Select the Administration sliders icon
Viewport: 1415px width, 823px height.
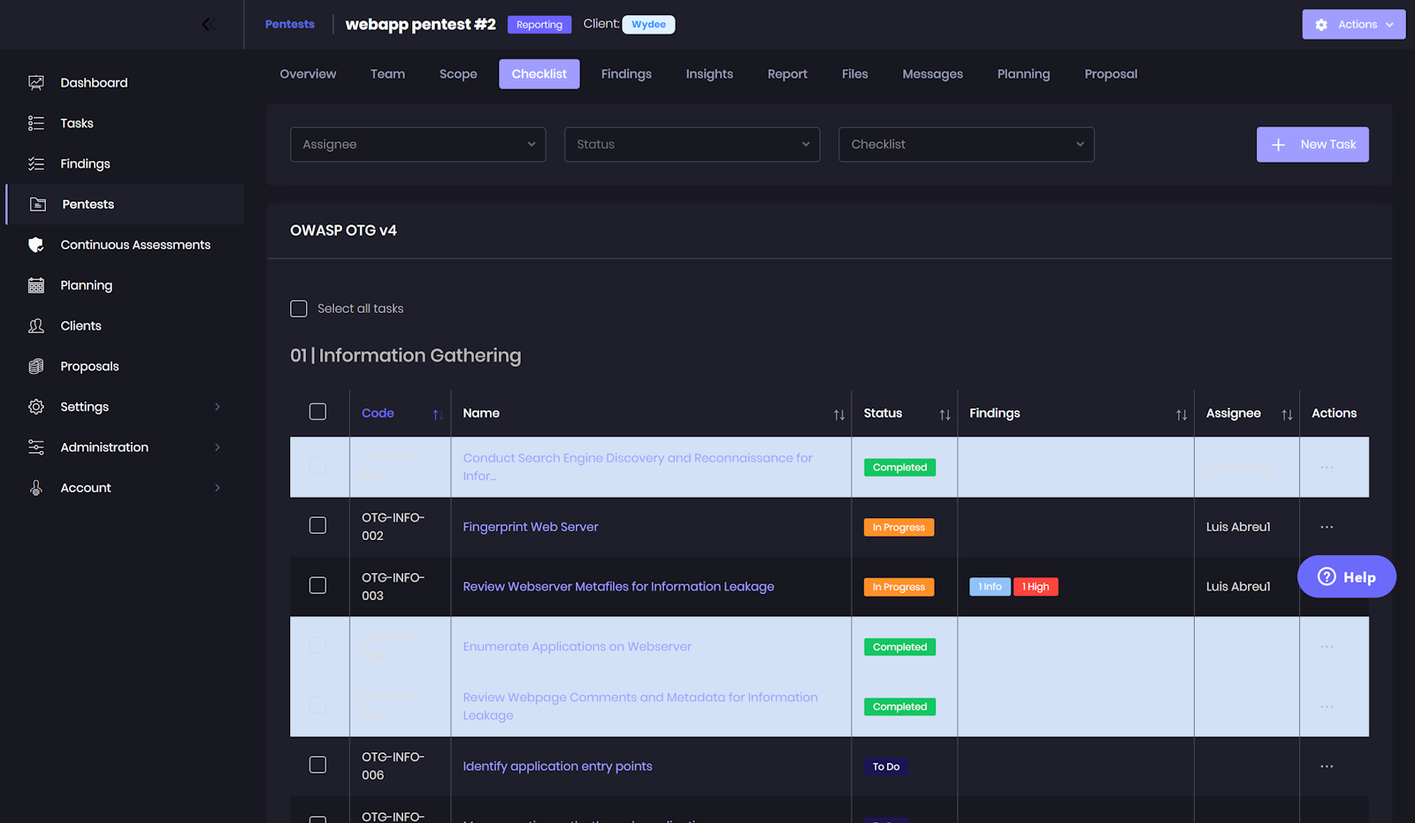point(36,447)
